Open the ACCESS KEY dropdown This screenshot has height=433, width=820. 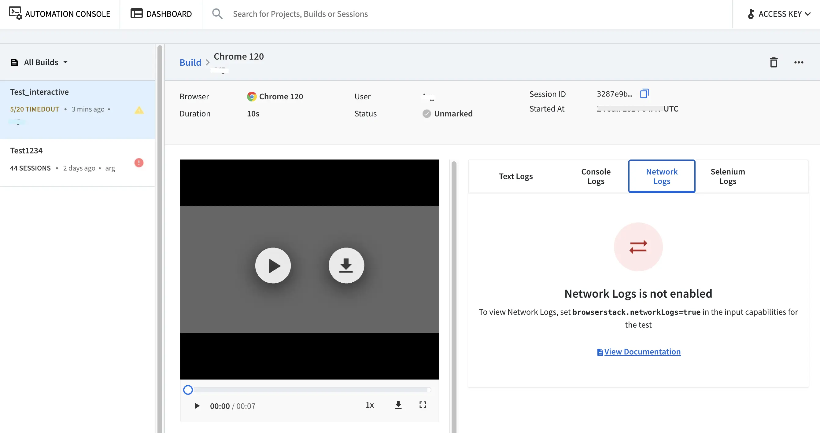(x=779, y=14)
